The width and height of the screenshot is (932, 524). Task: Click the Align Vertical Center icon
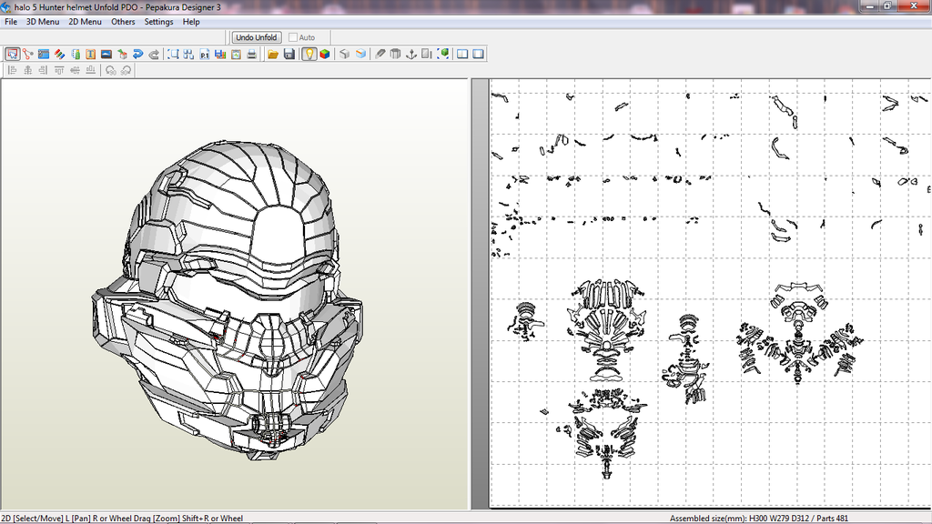click(75, 70)
